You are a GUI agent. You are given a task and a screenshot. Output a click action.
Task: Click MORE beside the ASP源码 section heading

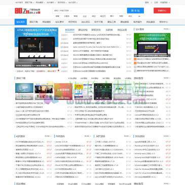tap(48, 136)
